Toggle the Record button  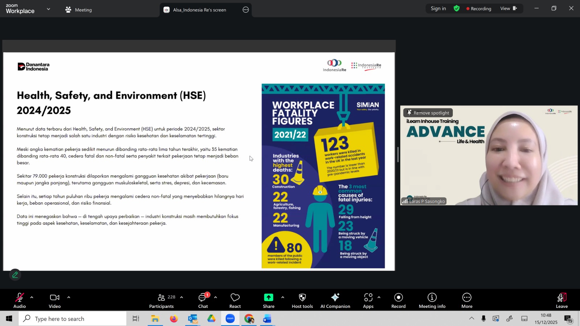[x=398, y=301]
